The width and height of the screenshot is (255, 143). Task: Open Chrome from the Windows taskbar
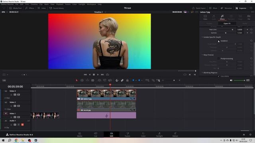tap(16, 140)
